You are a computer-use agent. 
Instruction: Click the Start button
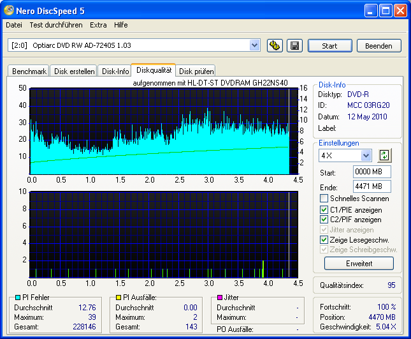pos(329,46)
